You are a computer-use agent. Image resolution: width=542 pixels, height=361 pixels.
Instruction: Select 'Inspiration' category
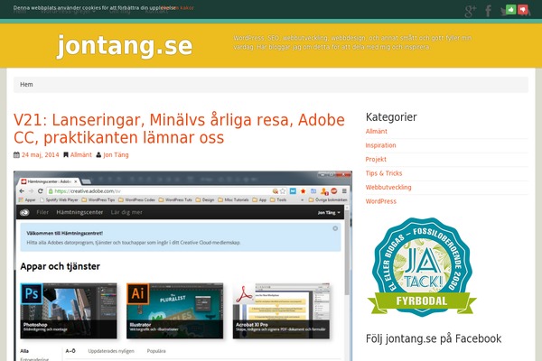[x=380, y=145]
